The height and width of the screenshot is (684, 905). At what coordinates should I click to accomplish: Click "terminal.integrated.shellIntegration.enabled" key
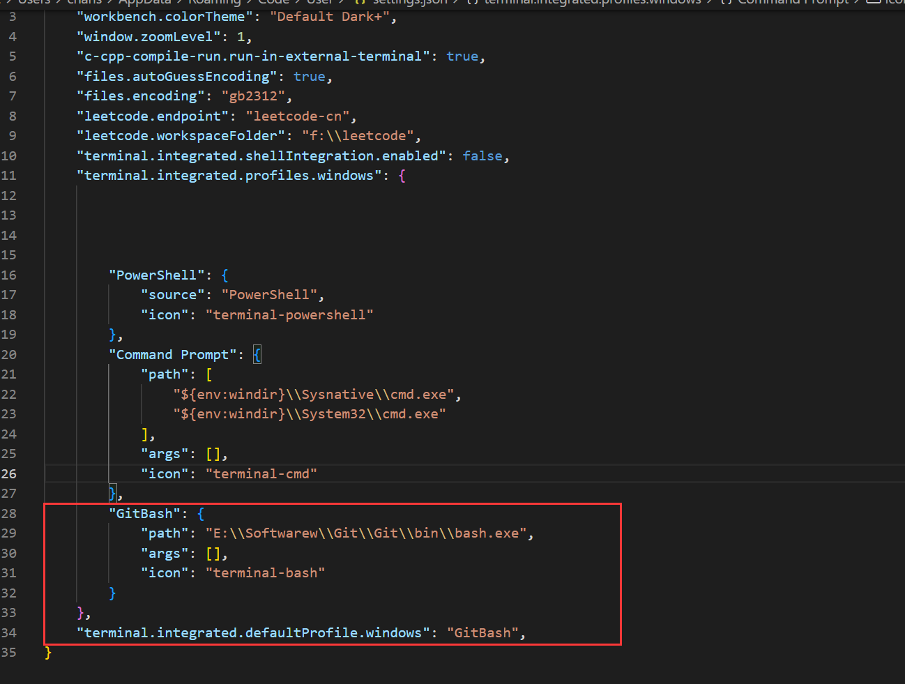pyautogui.click(x=261, y=156)
